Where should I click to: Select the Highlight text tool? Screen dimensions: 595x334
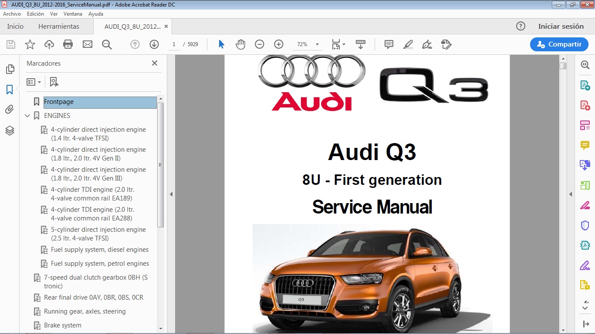(408, 44)
